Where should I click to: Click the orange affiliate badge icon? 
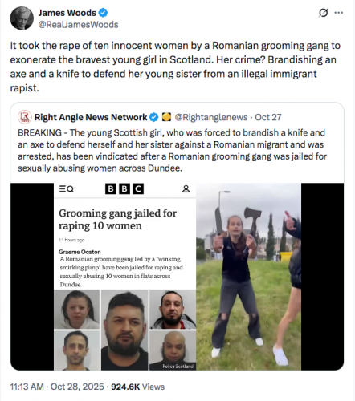(166, 117)
